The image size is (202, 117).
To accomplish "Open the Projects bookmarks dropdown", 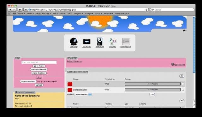I will click(79, 14).
